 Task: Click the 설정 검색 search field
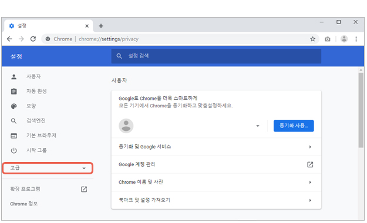tap(216, 56)
